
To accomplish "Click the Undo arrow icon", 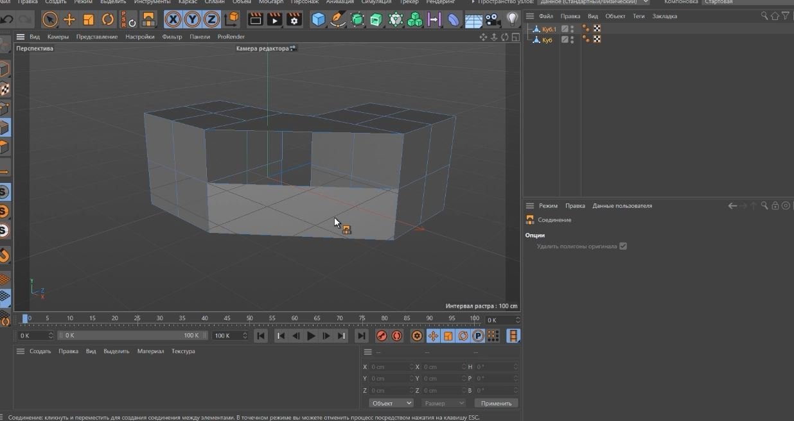I will pos(6,20).
